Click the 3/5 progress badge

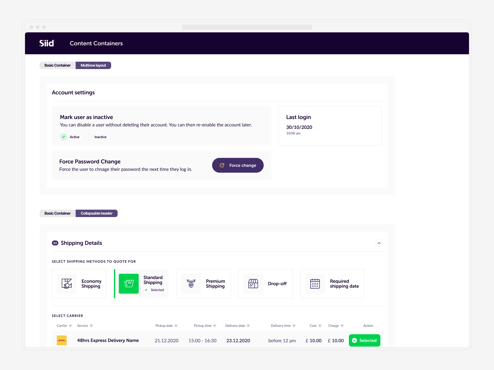point(55,243)
